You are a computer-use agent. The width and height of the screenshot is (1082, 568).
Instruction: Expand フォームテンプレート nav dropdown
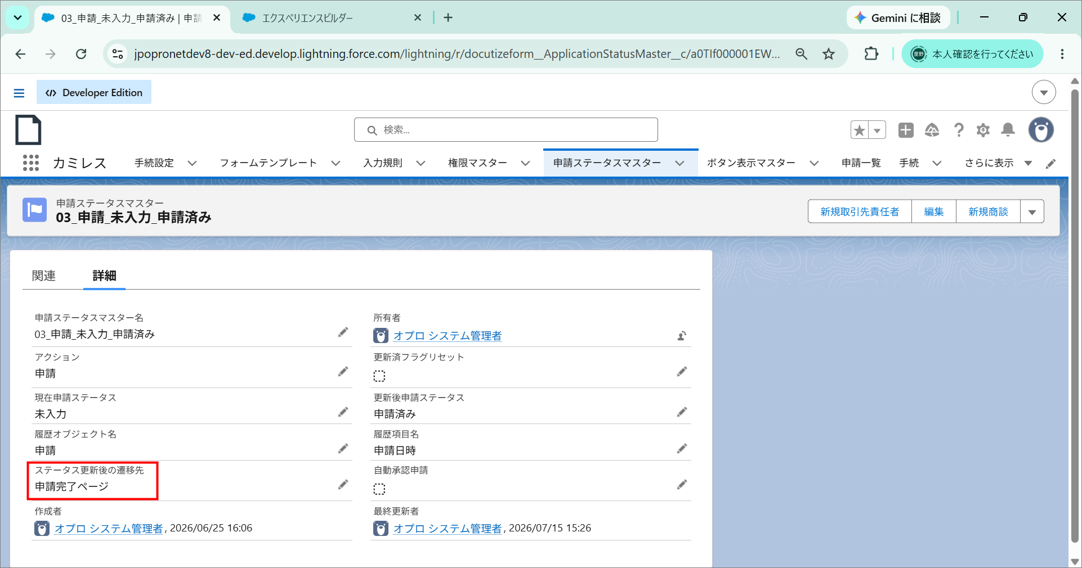click(336, 163)
